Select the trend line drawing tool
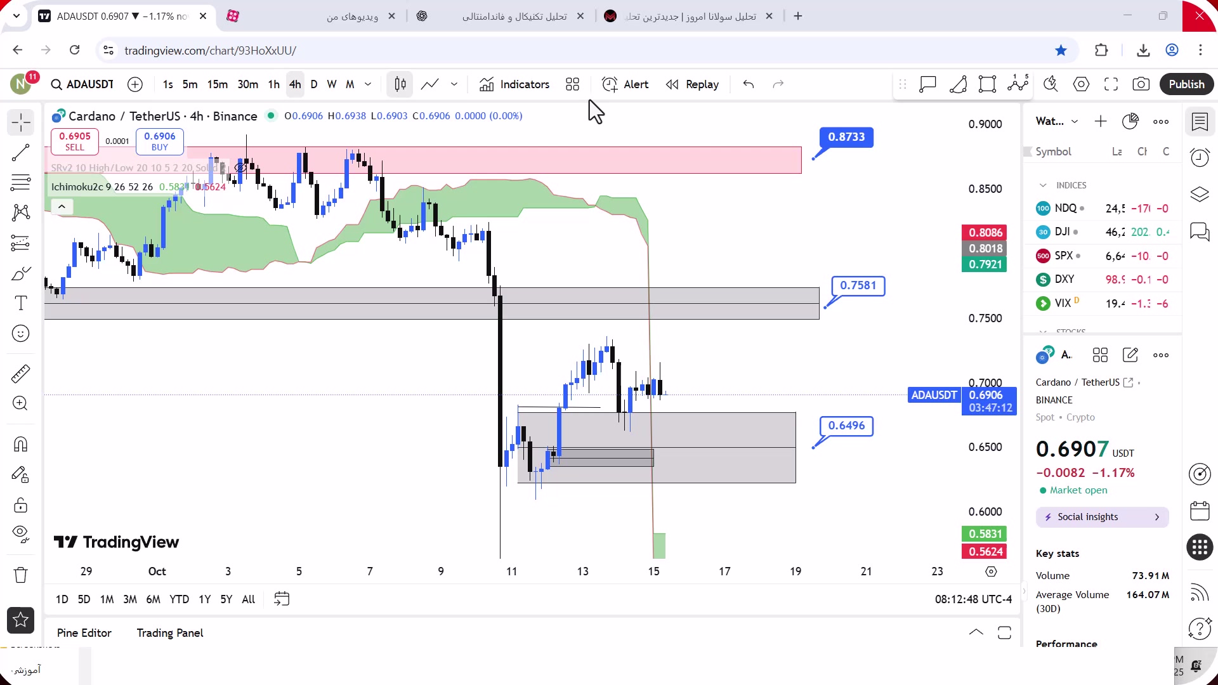 tap(20, 152)
